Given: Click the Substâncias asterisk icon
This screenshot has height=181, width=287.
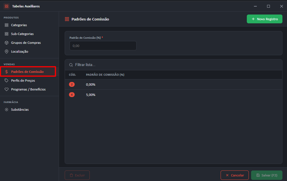Looking at the screenshot, I should pyautogui.click(x=7, y=110).
